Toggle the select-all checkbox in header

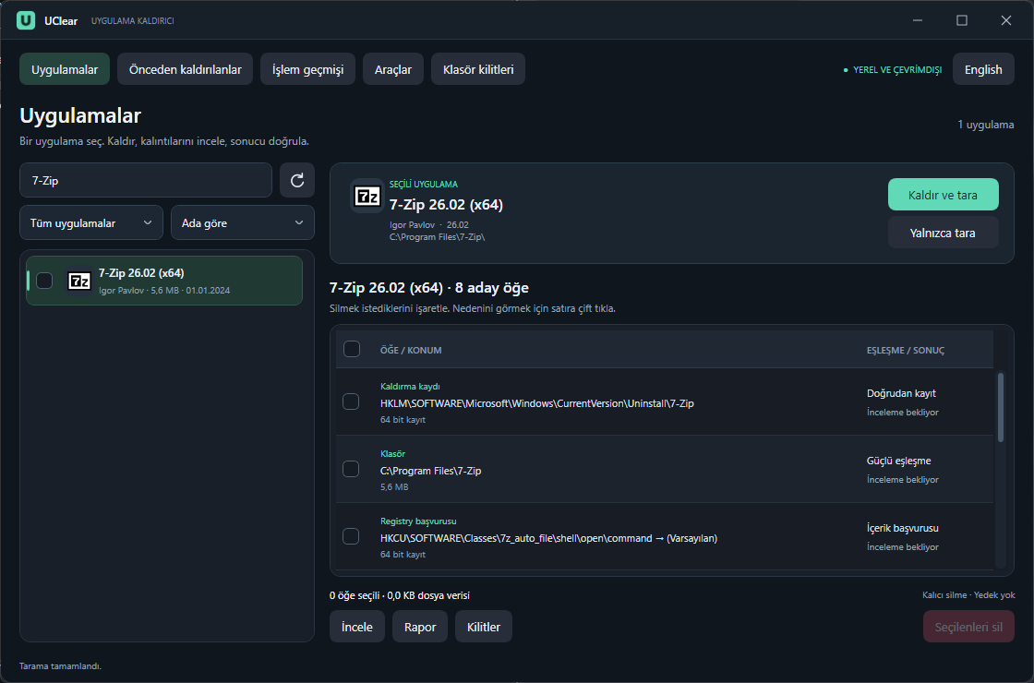pyautogui.click(x=352, y=349)
